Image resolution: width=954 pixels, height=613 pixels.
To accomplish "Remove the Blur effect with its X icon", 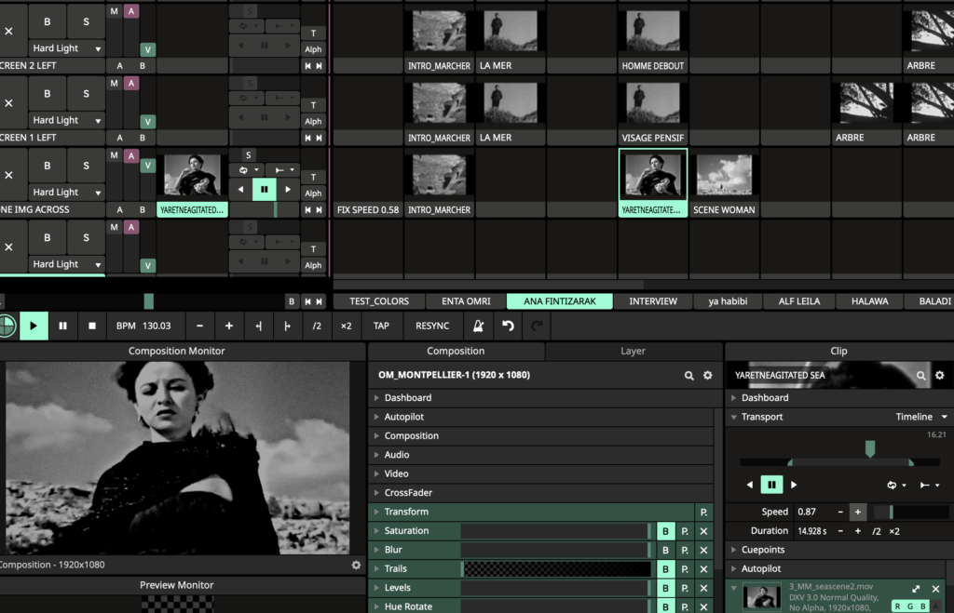I will [x=704, y=551].
